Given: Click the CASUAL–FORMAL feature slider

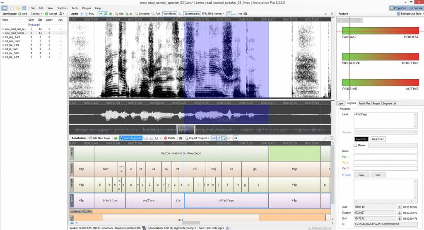Looking at the screenshot, I should (380, 31).
